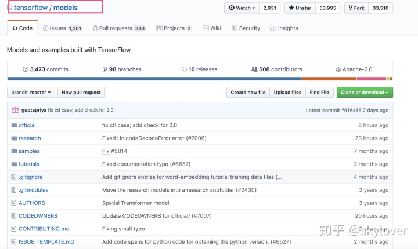This screenshot has height=249, width=418.
Task: Click the commits history clock icon
Action: [26, 69]
